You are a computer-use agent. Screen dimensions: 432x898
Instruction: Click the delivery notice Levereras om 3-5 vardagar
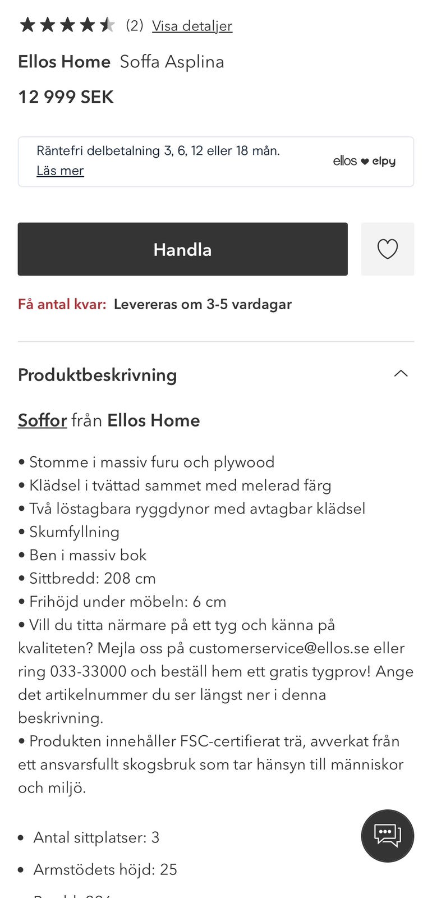tap(203, 304)
